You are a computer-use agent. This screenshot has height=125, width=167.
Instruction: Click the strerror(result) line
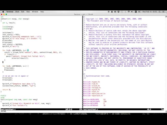[20, 58]
